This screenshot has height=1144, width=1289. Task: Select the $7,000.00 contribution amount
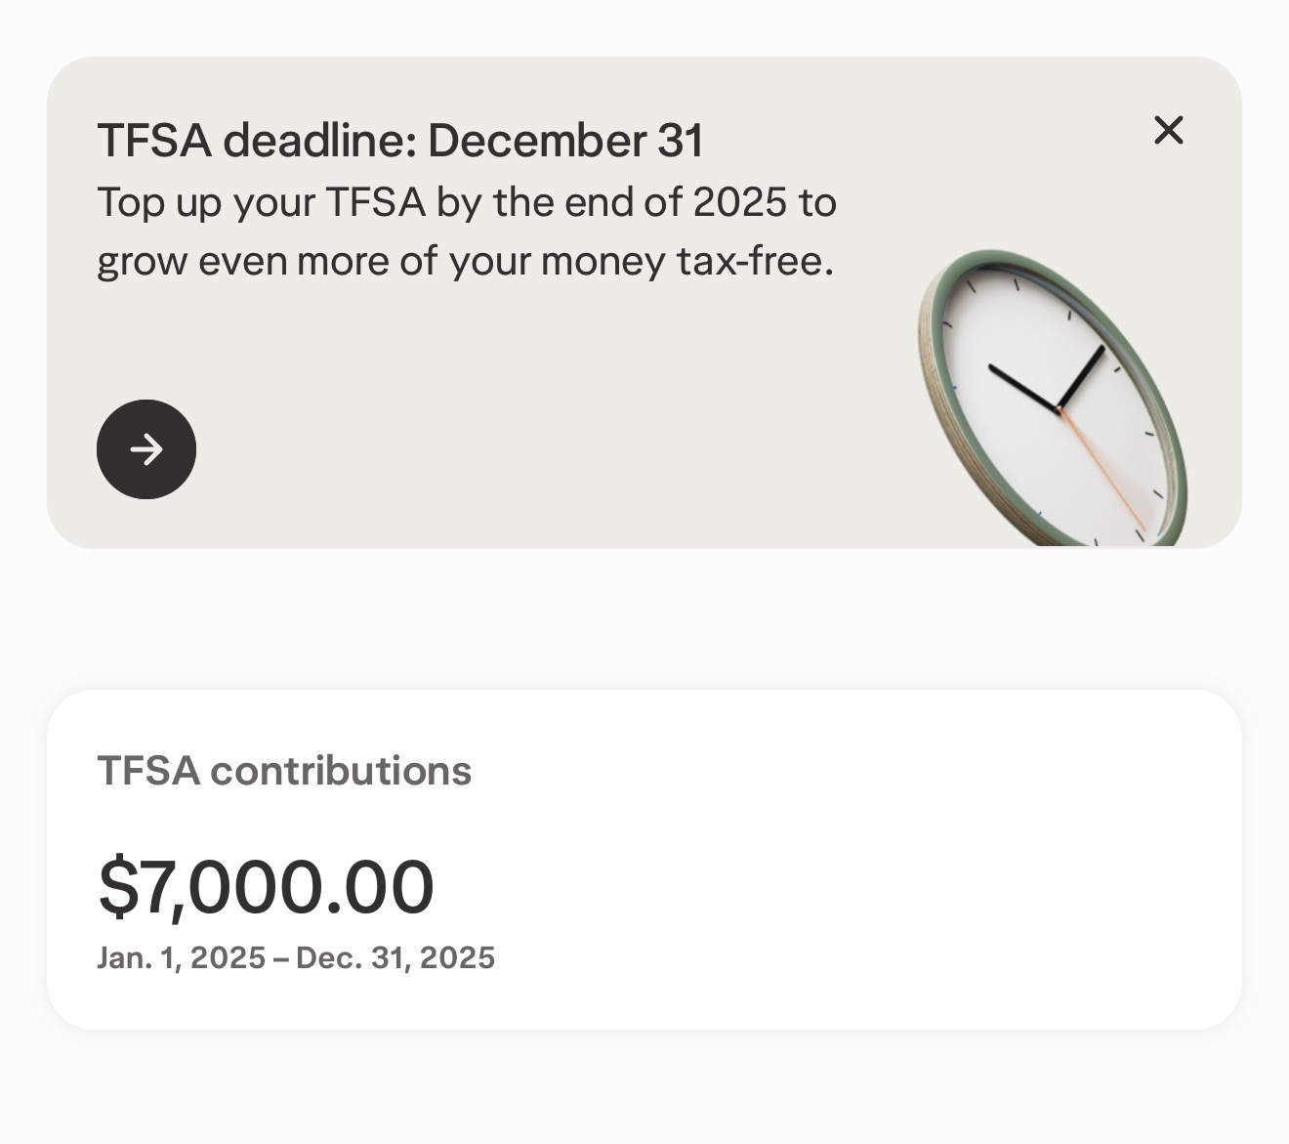(266, 885)
